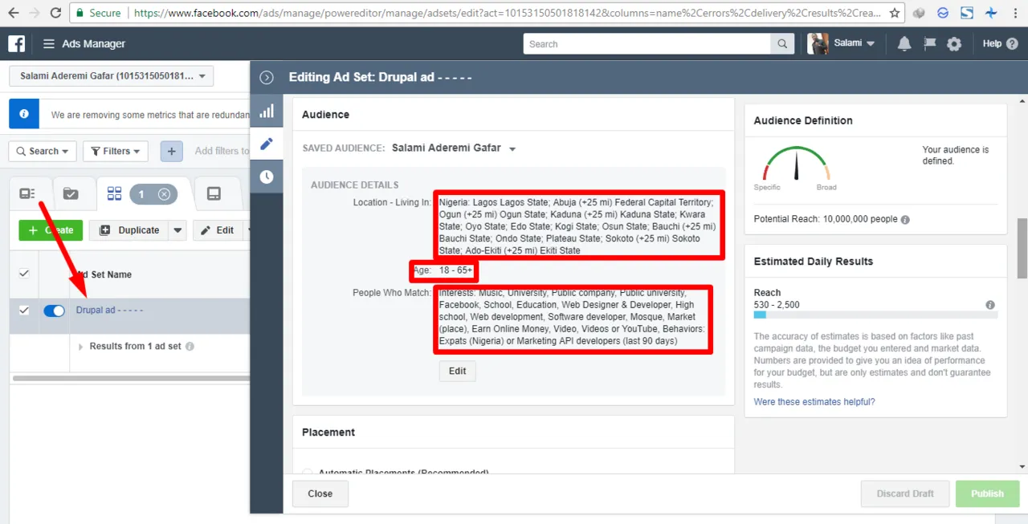Click the blue S browser extension icon
1028x524 pixels.
[x=967, y=13]
